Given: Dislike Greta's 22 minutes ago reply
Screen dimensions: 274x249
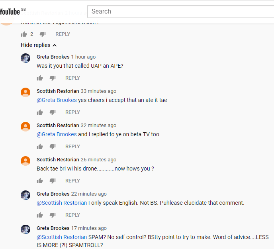Looking at the screenshot, I should tap(52, 215).
